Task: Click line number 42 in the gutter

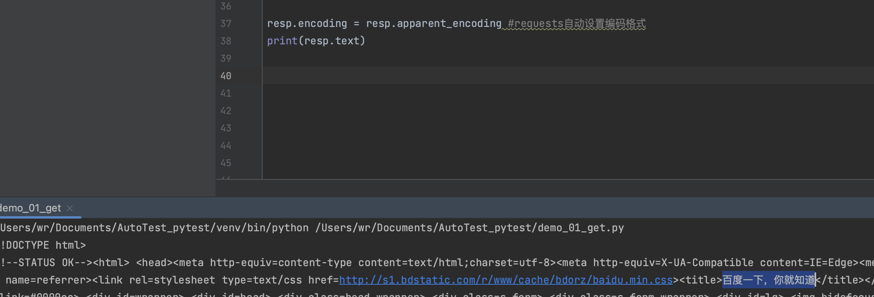Action: (x=226, y=111)
